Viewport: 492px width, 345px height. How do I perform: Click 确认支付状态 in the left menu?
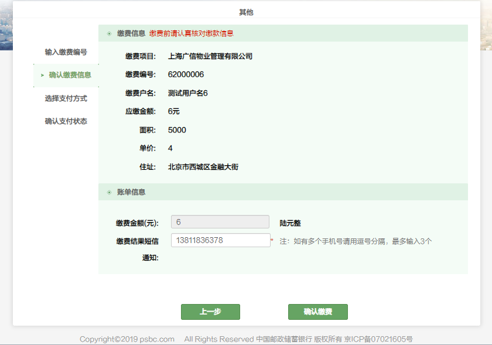pyautogui.click(x=64, y=120)
